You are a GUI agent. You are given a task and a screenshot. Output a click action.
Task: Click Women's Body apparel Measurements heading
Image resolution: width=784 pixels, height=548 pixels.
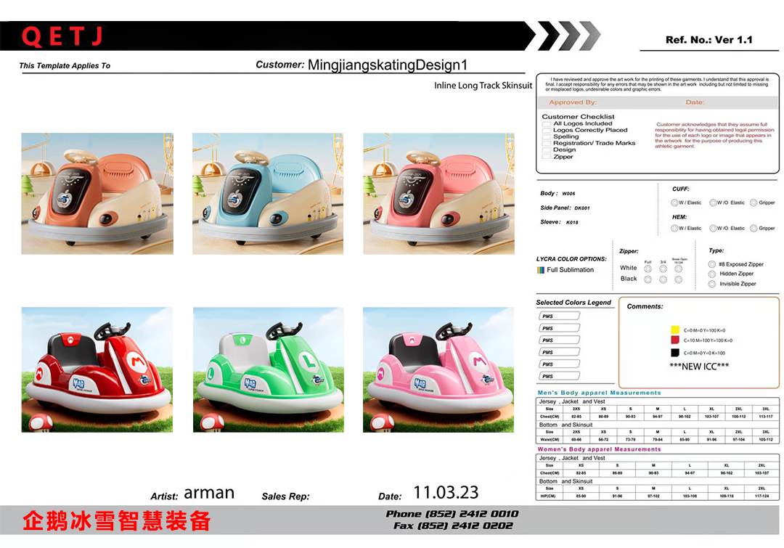pyautogui.click(x=599, y=449)
